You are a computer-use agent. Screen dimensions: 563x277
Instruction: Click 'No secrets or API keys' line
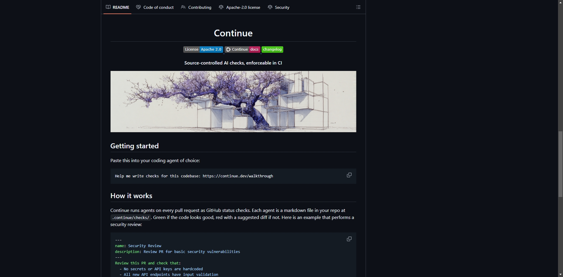point(161,269)
